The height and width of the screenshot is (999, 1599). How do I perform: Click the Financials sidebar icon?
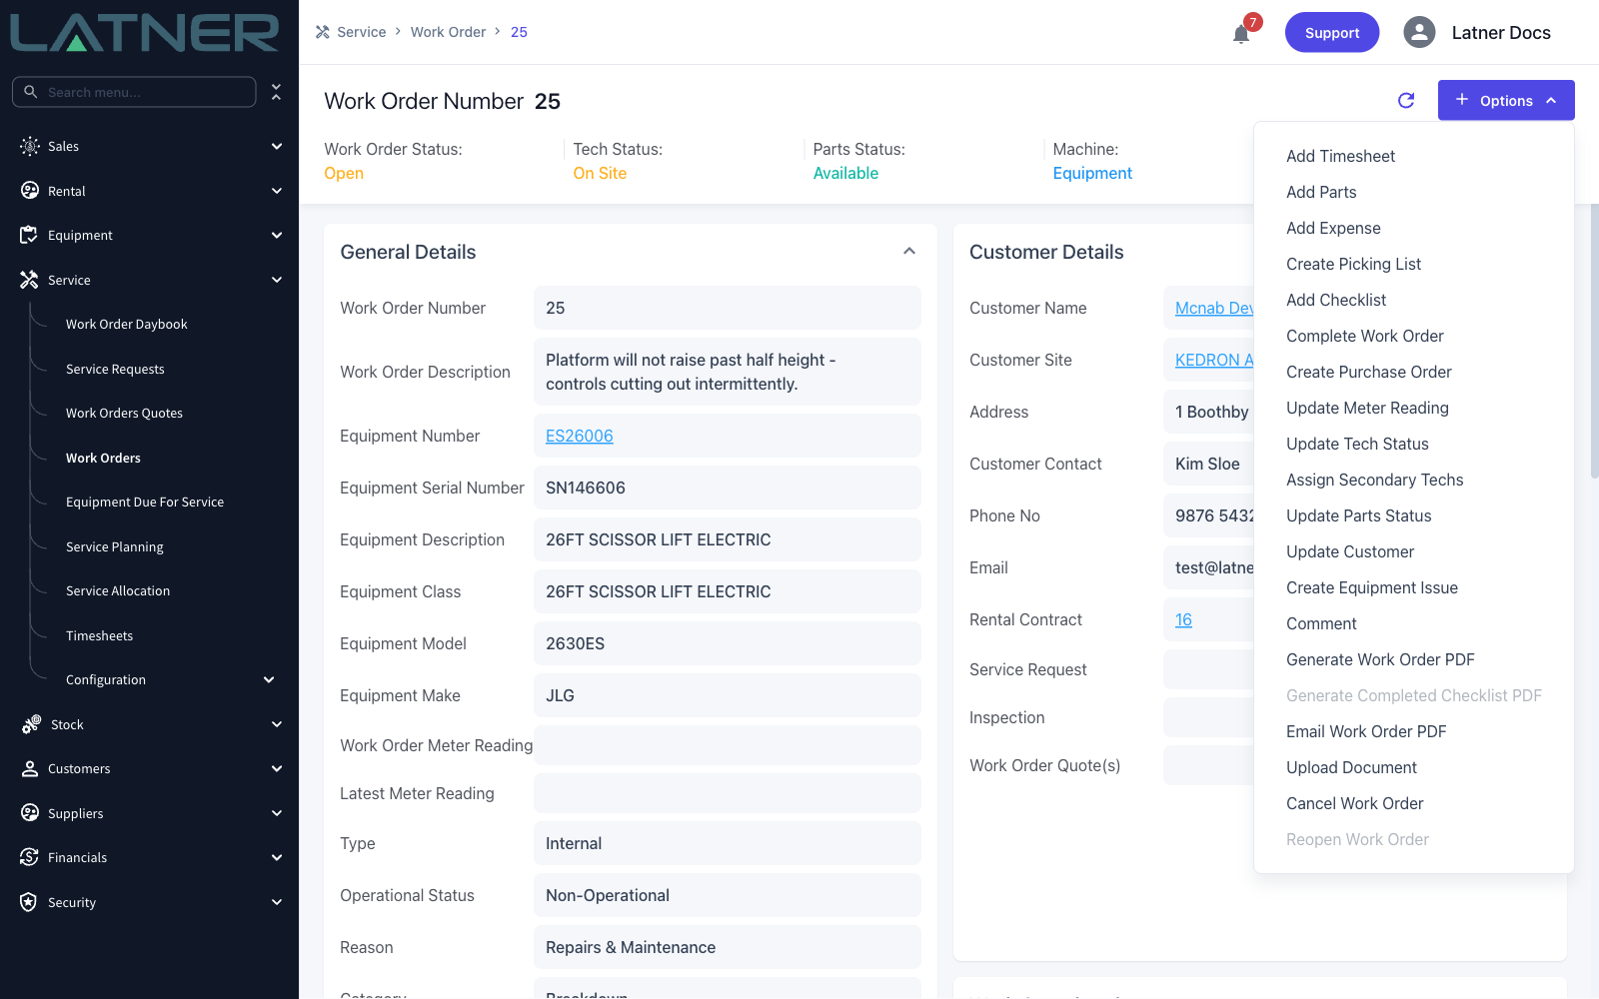30,857
